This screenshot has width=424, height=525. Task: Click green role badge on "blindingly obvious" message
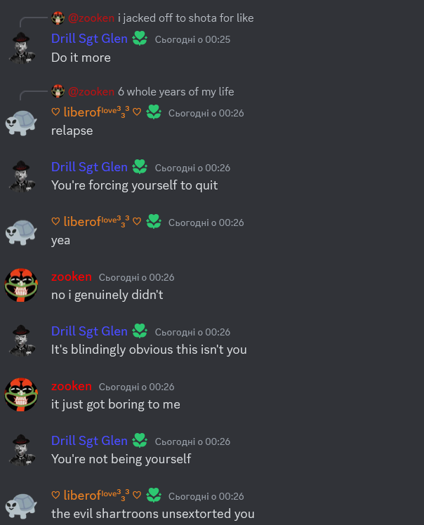(x=140, y=331)
